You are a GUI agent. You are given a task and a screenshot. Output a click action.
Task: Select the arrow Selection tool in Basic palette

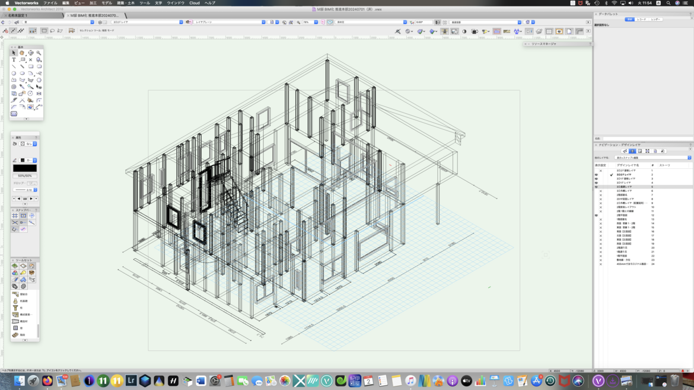(x=14, y=53)
